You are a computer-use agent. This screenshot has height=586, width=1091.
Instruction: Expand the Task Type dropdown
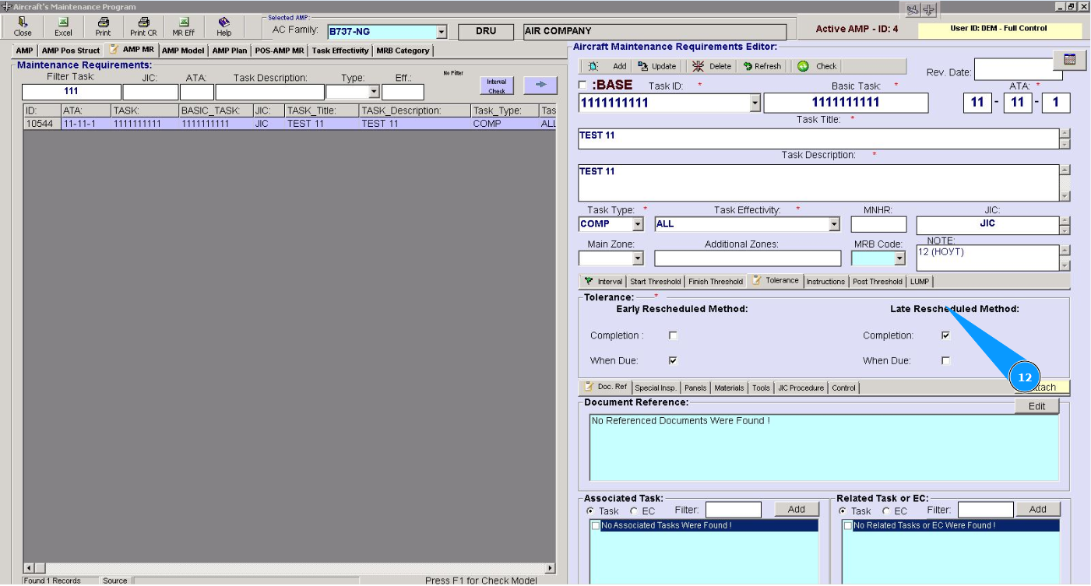pos(638,224)
